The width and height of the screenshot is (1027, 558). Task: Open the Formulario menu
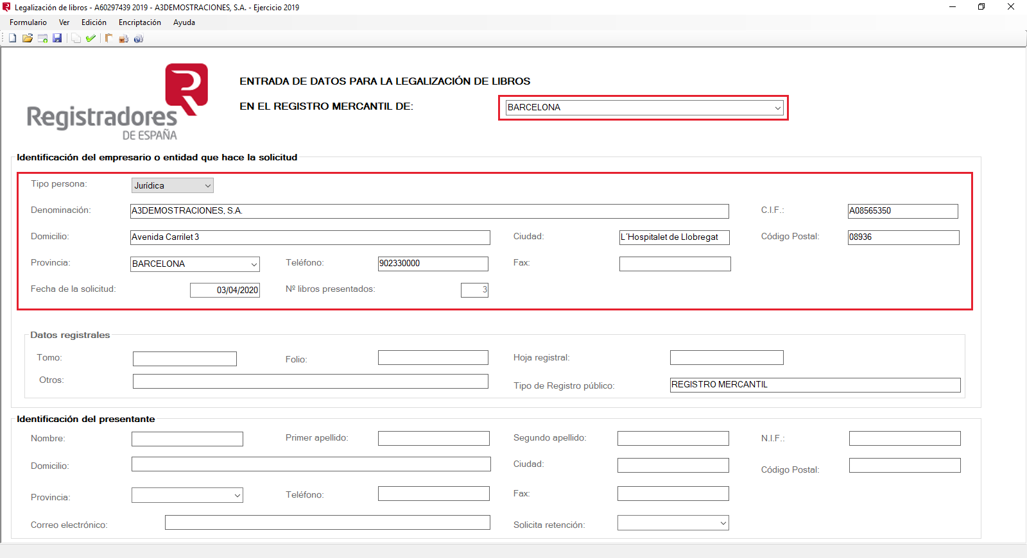[28, 22]
